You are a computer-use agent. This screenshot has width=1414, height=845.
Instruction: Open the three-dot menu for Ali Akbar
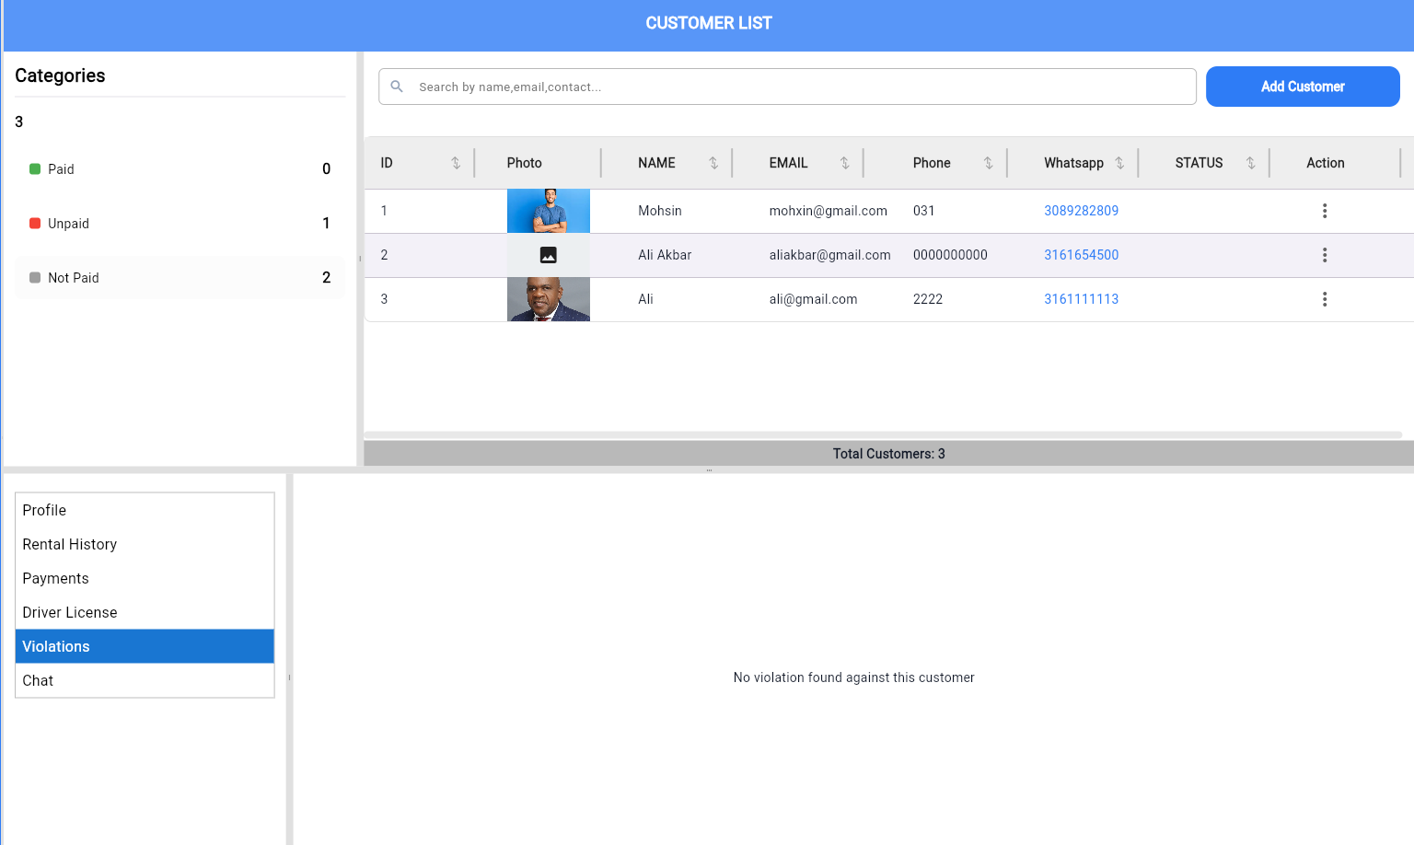pyautogui.click(x=1325, y=255)
